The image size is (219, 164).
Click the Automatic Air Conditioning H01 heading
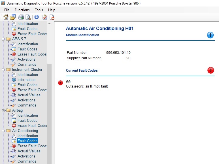coord(100,28)
